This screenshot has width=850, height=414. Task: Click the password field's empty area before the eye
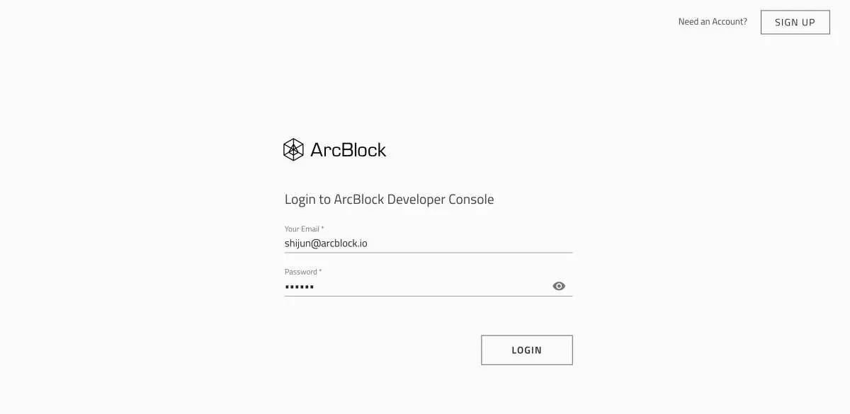[x=432, y=286]
